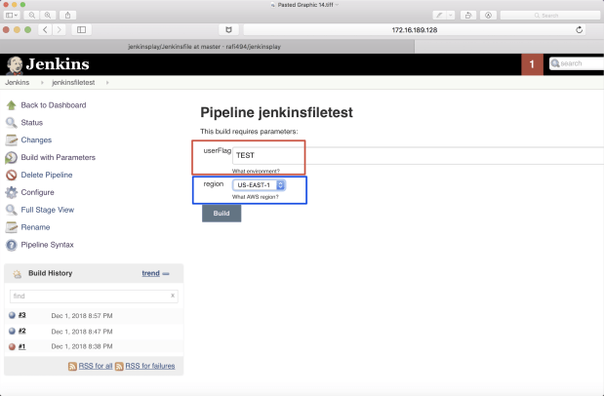Select the jenkinsplay/Jenkinsfile browser tab

(x=207, y=47)
